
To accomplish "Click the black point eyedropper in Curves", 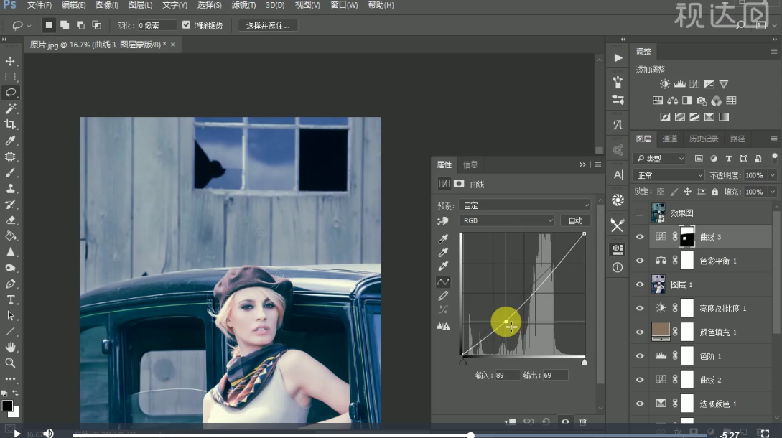I will point(443,238).
